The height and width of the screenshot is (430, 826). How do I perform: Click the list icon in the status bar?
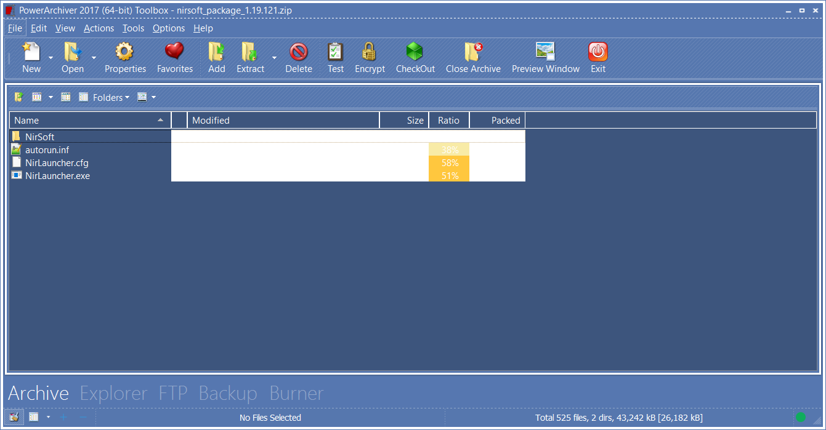[x=33, y=417]
